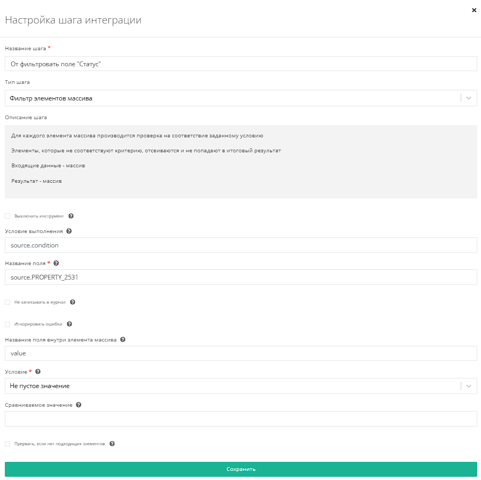481x480 pixels.
Task: Click help icon beside 'Условие выполнения'
Action: (69, 231)
